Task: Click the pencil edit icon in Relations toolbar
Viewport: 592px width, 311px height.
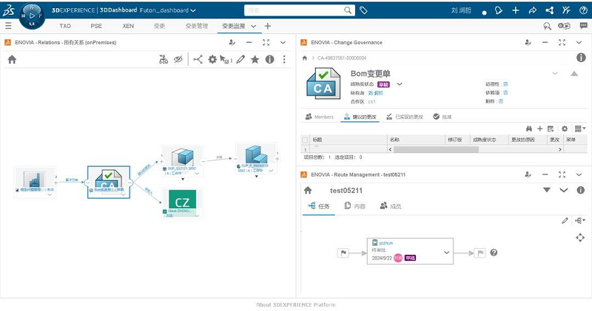Action: coord(240,60)
